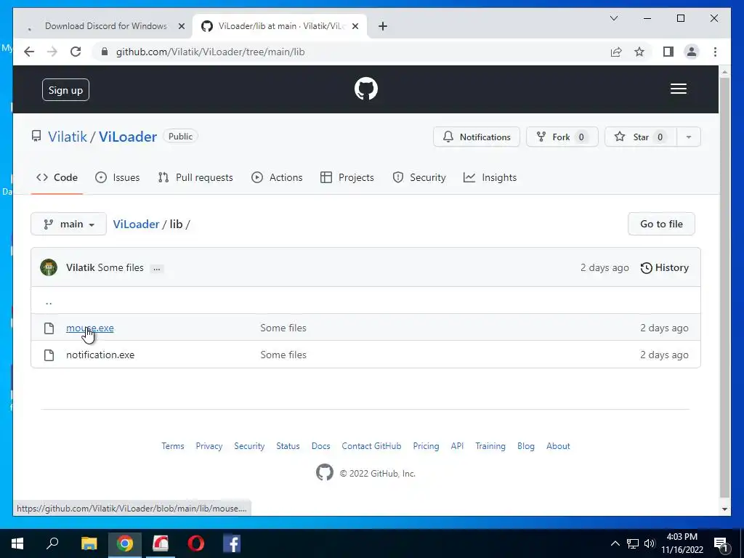
Task: Open the Some files commit message in header
Action: pos(121,267)
